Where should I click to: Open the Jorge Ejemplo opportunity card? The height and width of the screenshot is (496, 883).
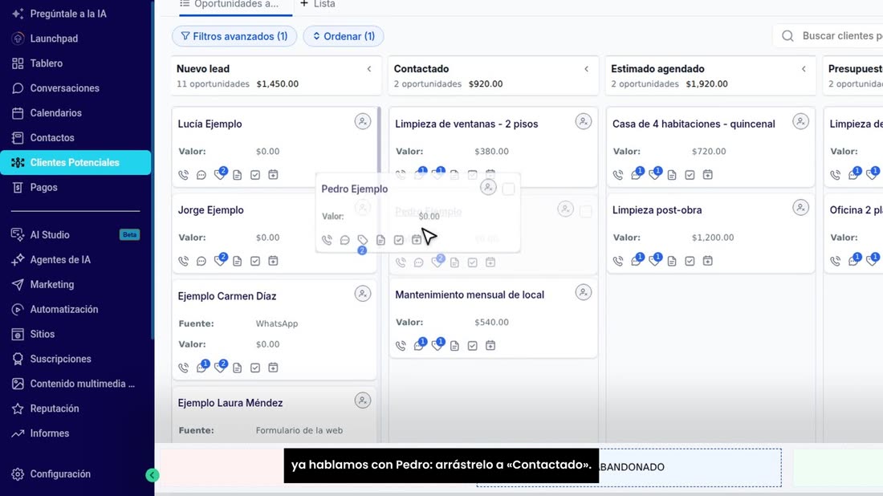point(211,210)
